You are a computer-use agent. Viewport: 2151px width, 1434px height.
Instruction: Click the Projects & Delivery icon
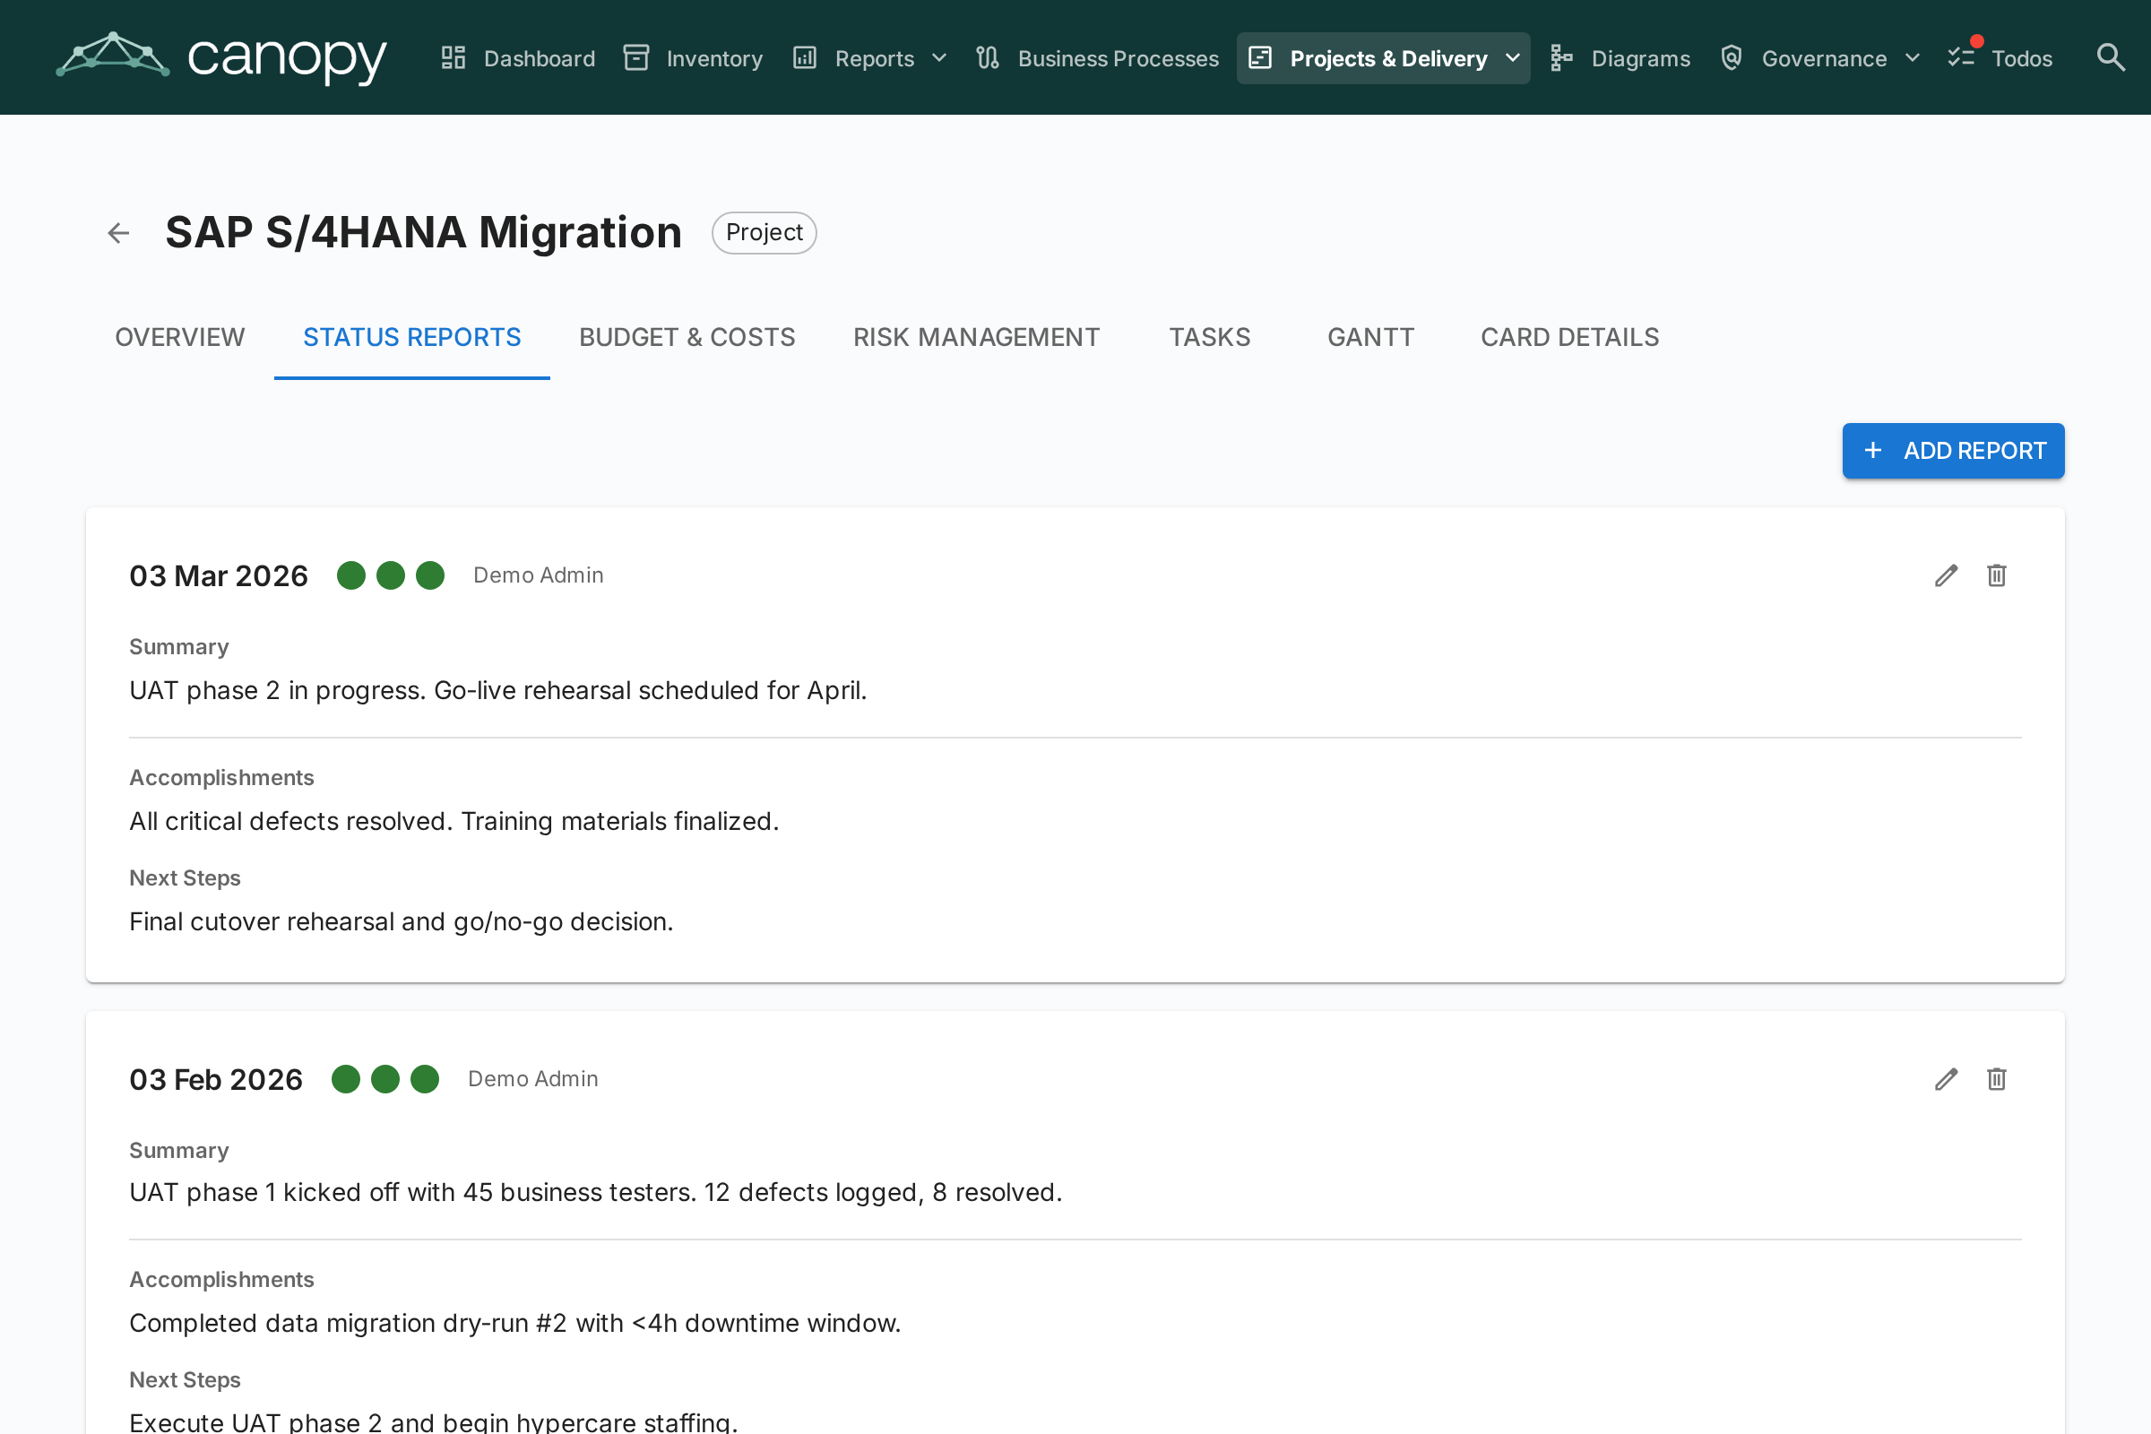point(1260,57)
